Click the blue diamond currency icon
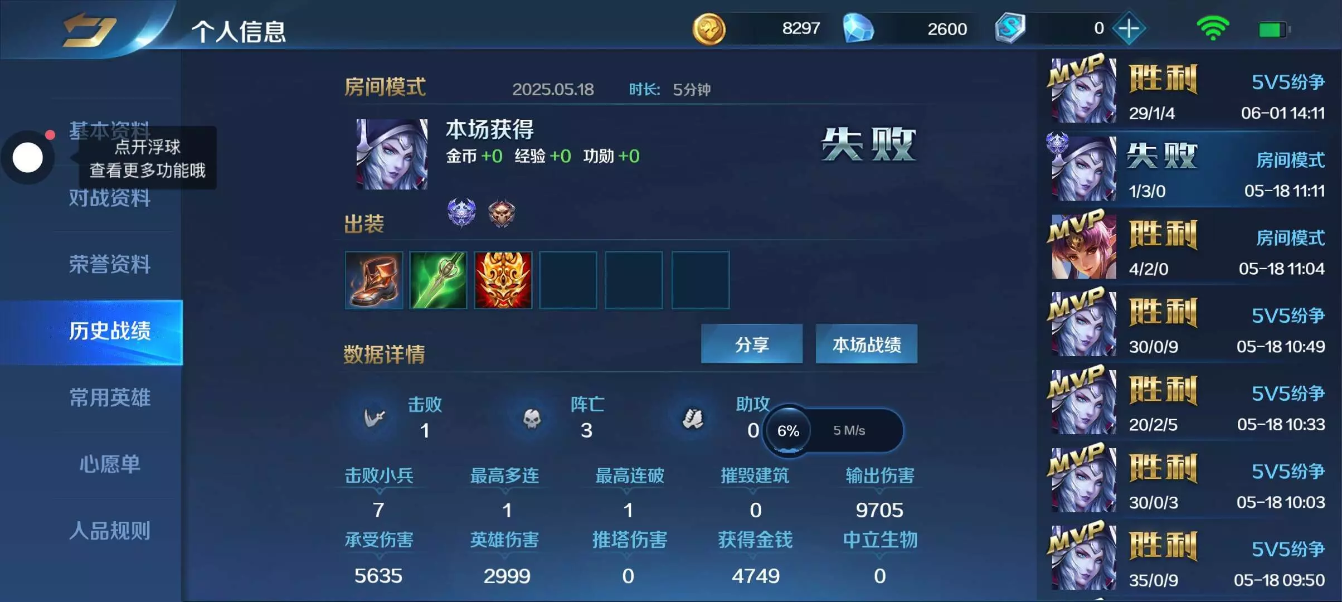The height and width of the screenshot is (602, 1342). click(x=858, y=29)
